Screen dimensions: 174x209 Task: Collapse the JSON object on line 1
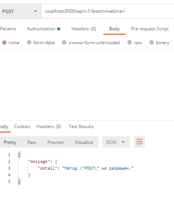pyautogui.click(x=19, y=155)
